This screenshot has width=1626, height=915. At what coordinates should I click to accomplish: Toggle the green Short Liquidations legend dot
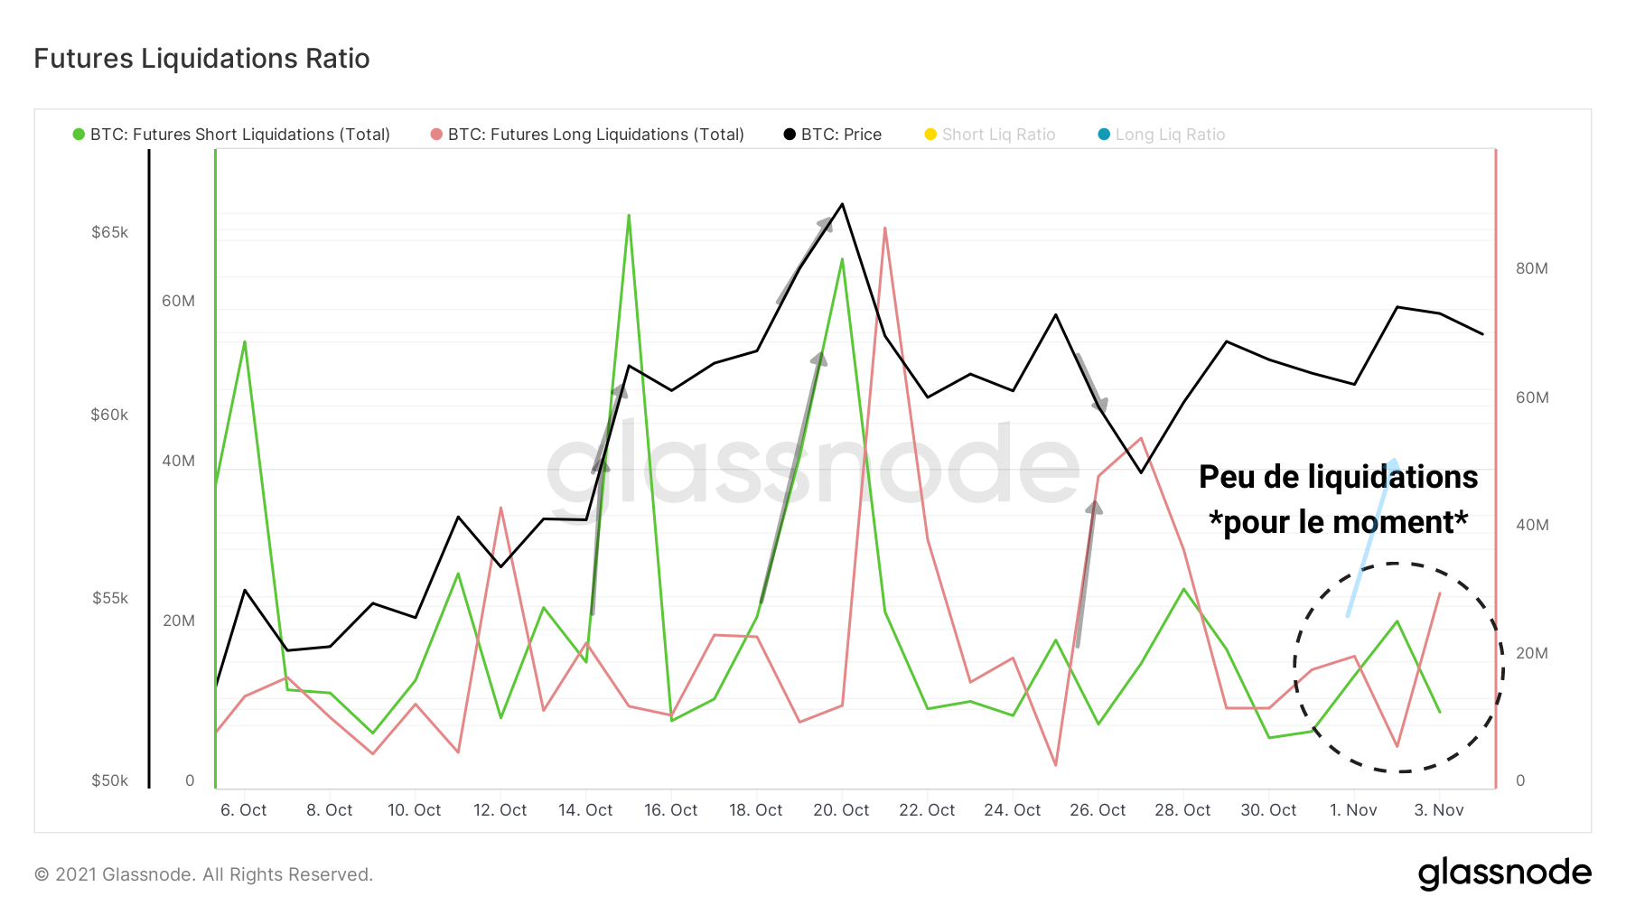(x=79, y=135)
